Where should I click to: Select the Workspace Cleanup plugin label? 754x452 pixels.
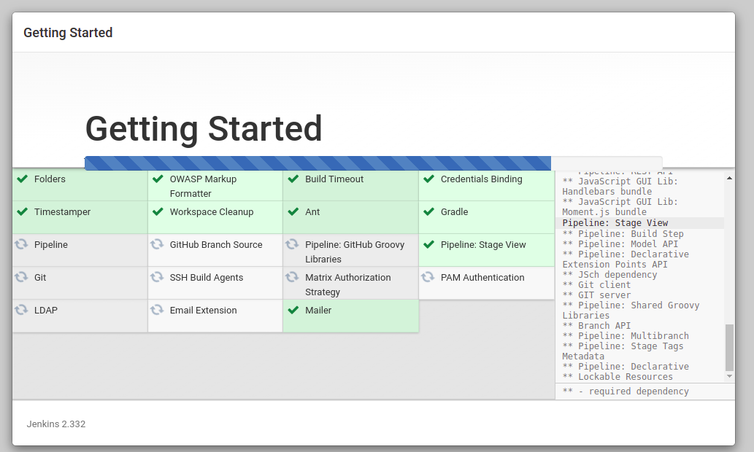[212, 212]
